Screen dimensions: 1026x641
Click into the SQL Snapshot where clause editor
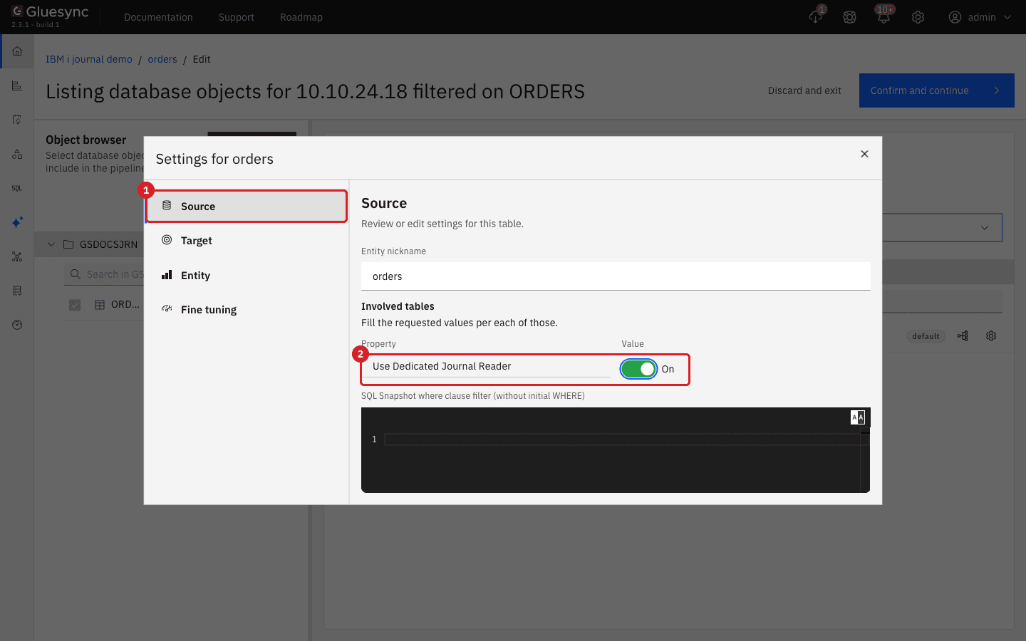point(616,449)
